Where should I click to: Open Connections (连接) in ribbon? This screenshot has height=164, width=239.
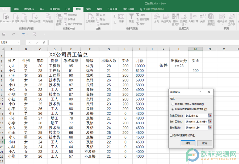(x=100, y=15)
